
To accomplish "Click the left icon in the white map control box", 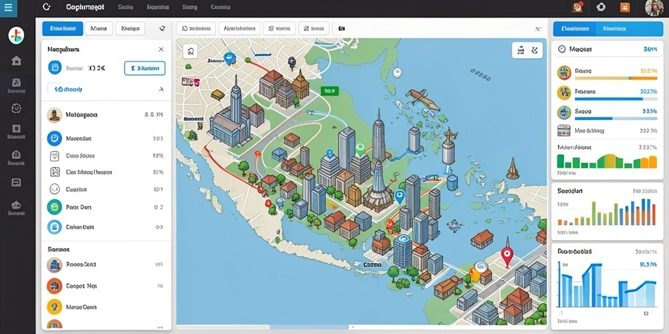I will point(521,50).
